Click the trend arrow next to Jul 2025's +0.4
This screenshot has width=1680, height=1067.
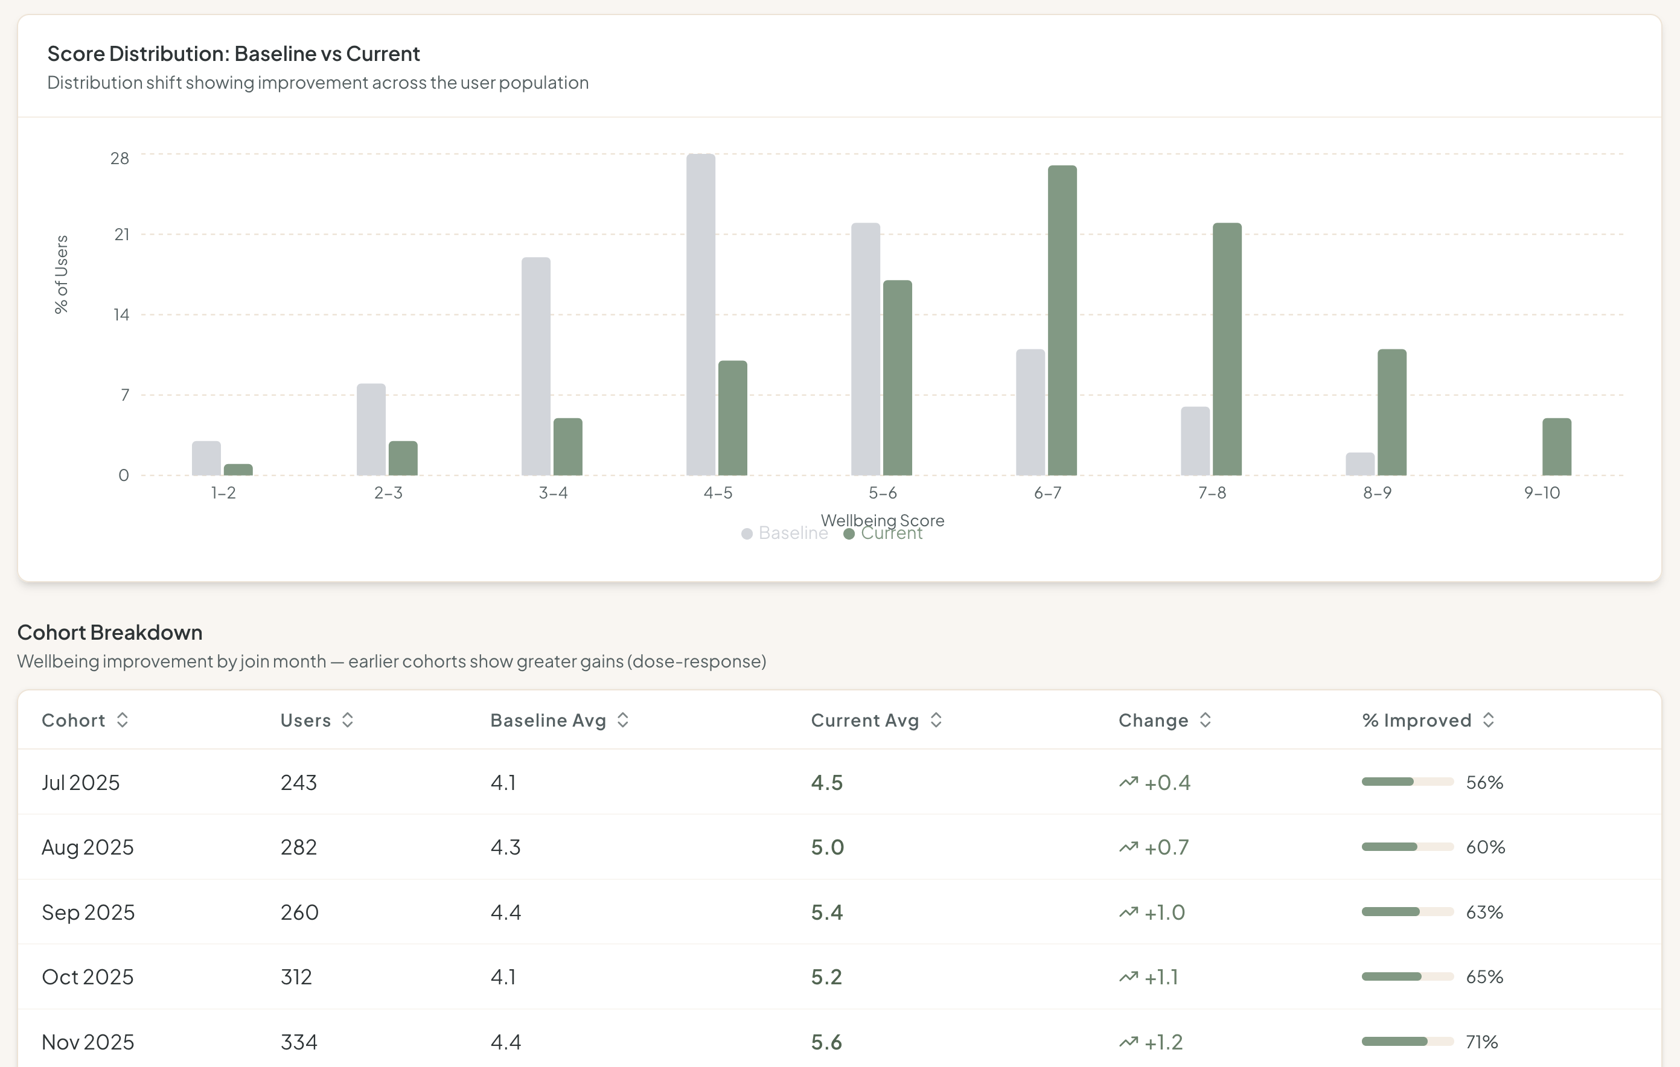pos(1128,782)
